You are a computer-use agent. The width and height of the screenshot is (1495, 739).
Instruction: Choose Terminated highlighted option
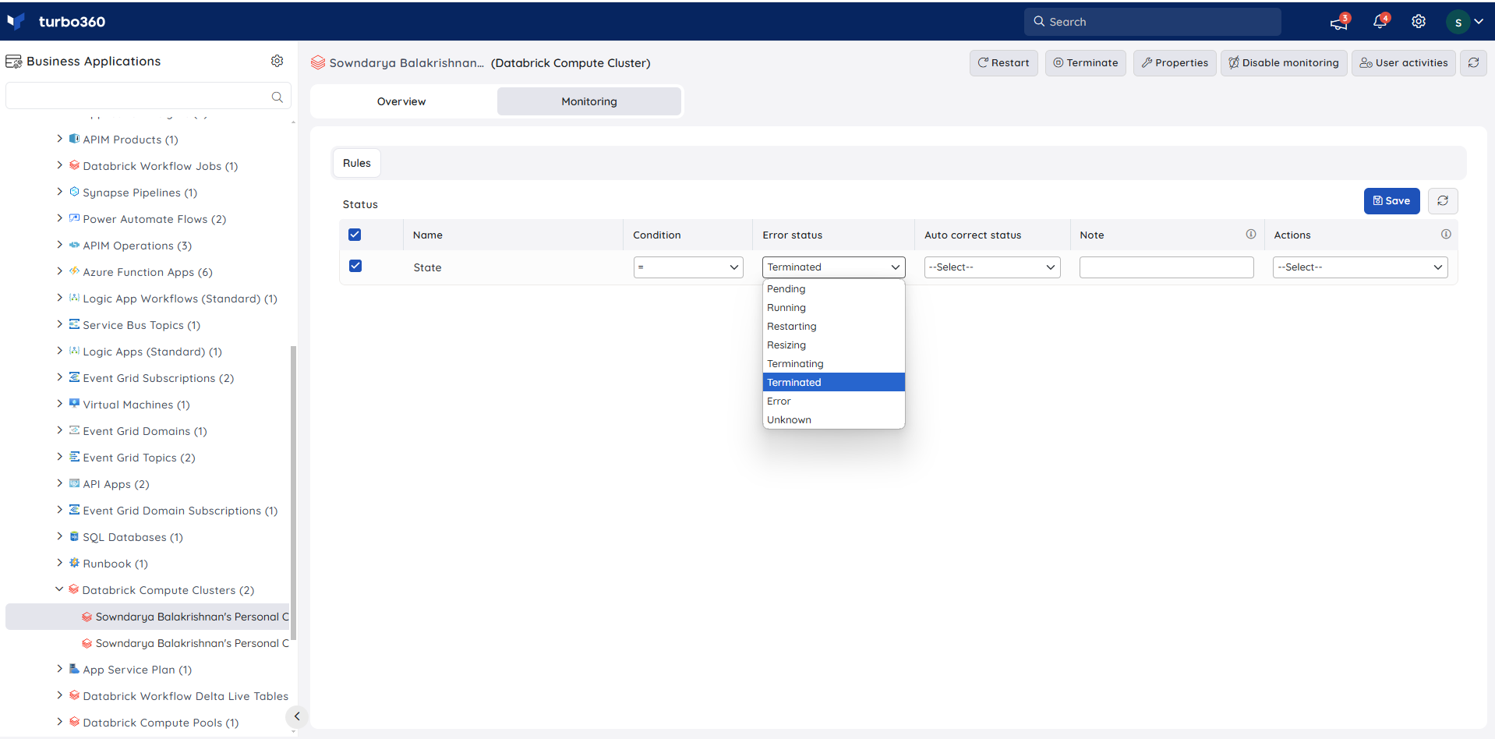[833, 382]
